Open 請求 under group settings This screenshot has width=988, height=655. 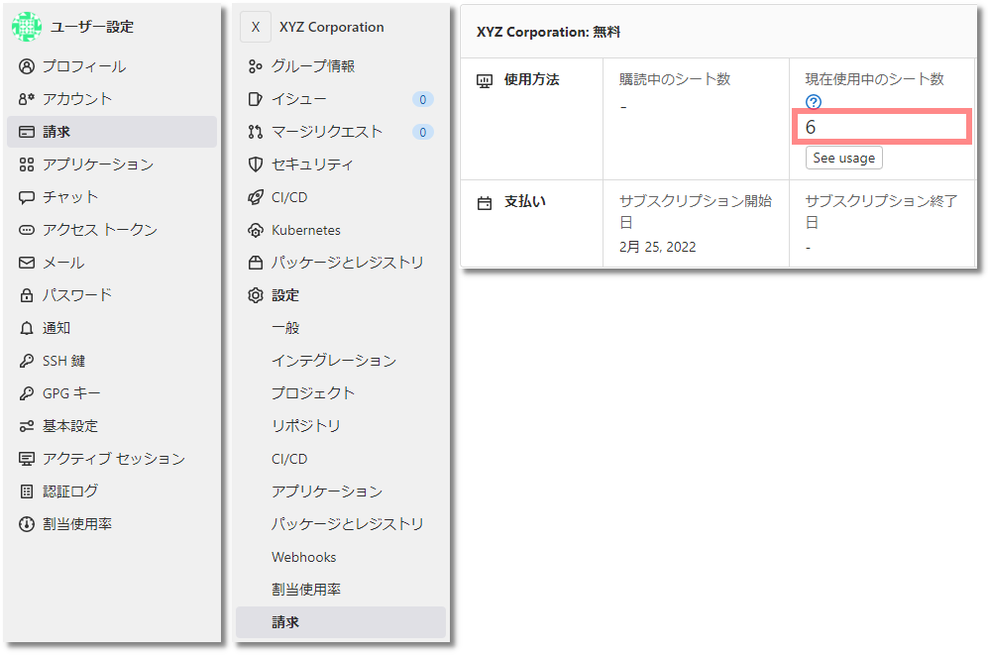point(341,622)
